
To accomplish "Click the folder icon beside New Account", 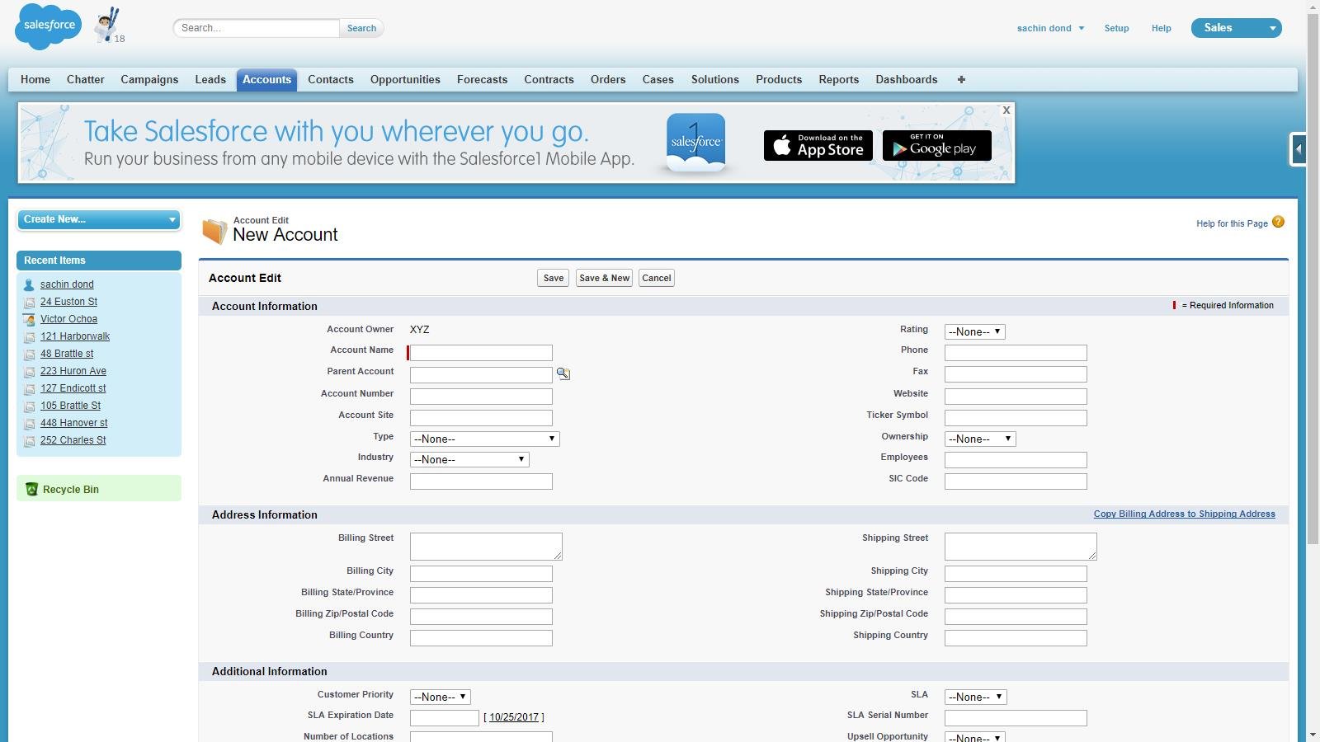I will click(214, 231).
